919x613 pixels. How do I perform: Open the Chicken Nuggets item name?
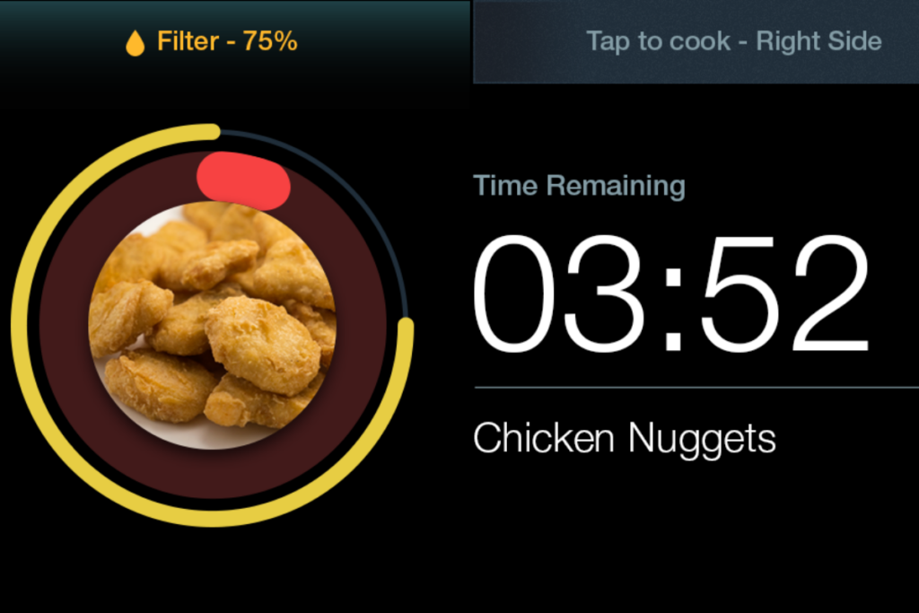click(625, 438)
